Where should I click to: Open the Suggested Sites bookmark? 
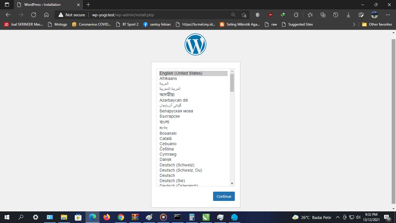pos(297,24)
